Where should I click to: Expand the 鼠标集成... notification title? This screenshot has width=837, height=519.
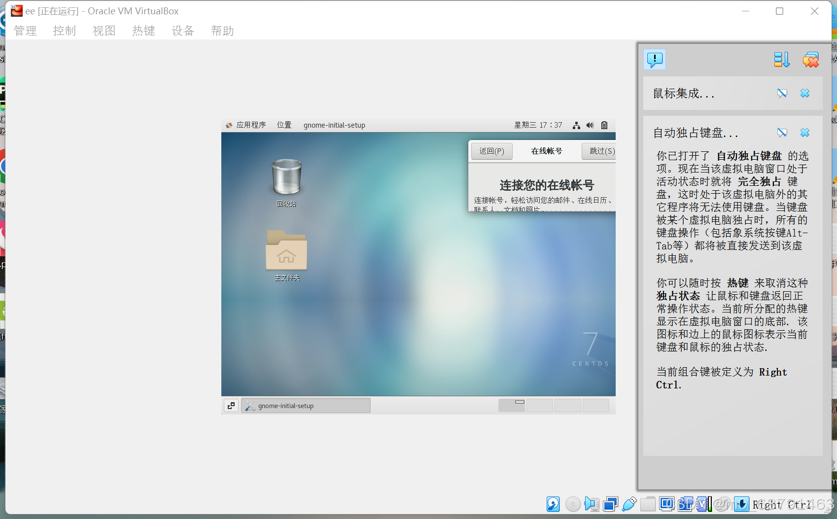click(x=684, y=94)
